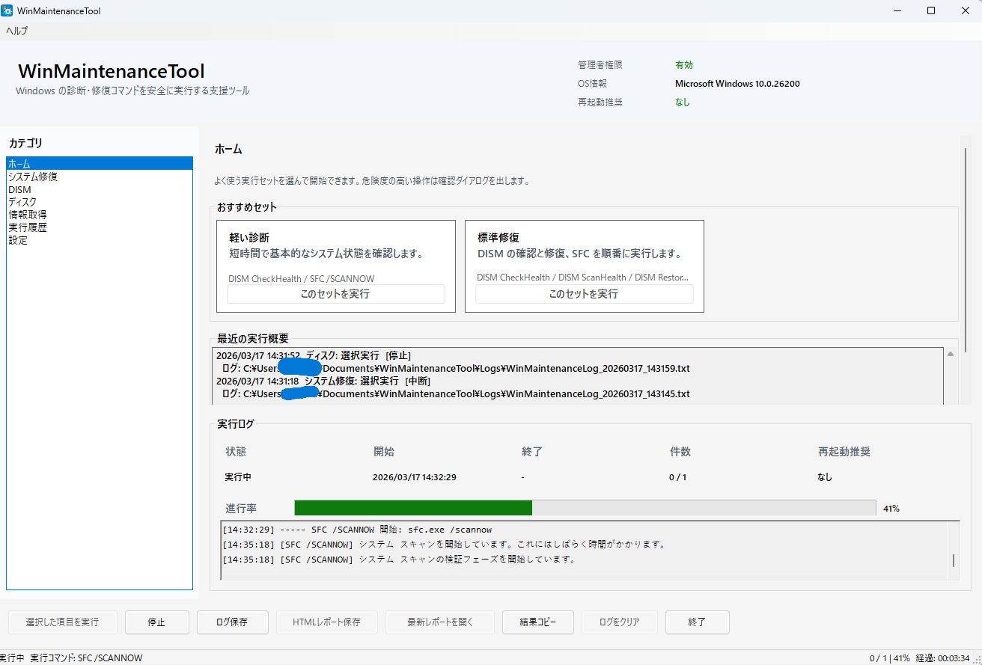Run the 軽い診断 recommended set
Screen dimensions: 982x665
coord(335,293)
